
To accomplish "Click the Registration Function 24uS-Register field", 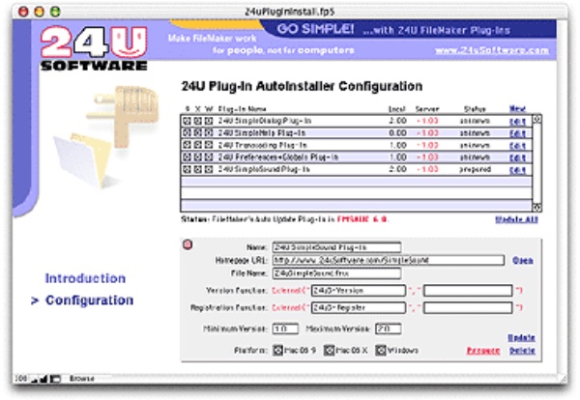I will (359, 307).
